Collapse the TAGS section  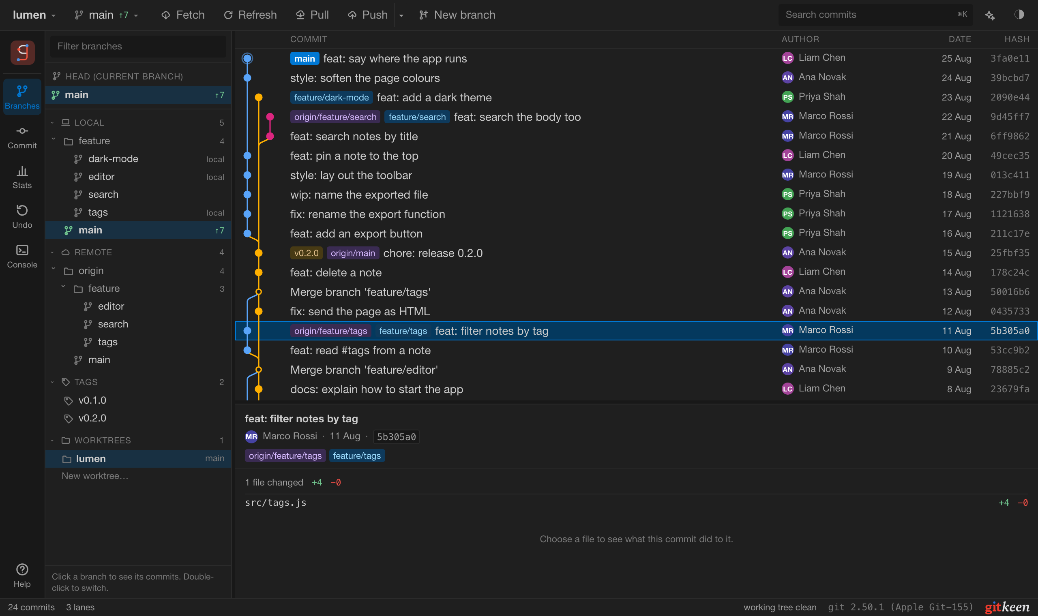52,381
